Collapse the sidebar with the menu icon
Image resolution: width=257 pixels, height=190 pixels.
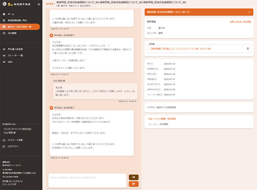click(x=39, y=4)
